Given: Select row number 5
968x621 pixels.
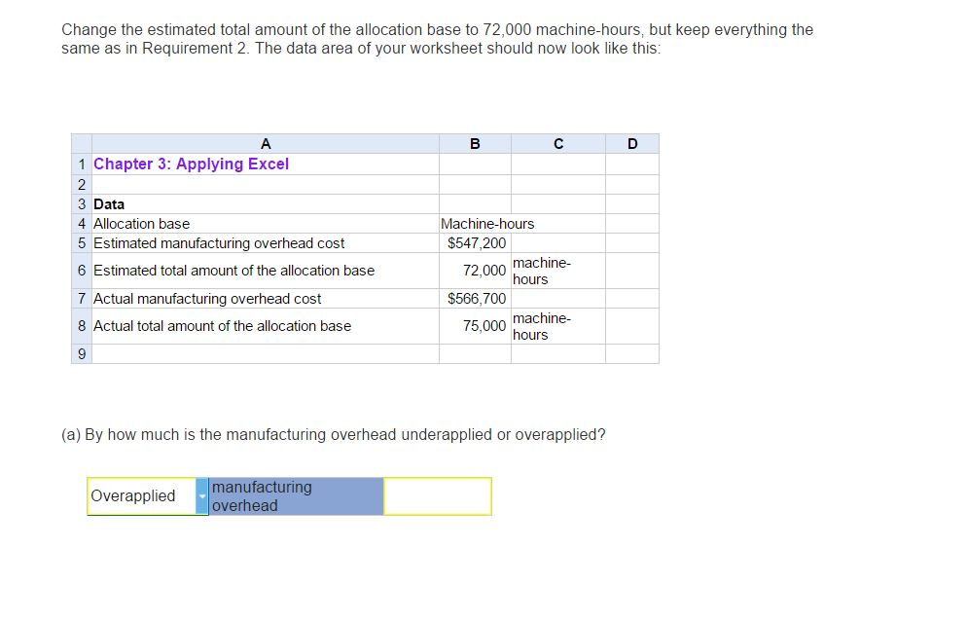Looking at the screenshot, I should (x=81, y=242).
